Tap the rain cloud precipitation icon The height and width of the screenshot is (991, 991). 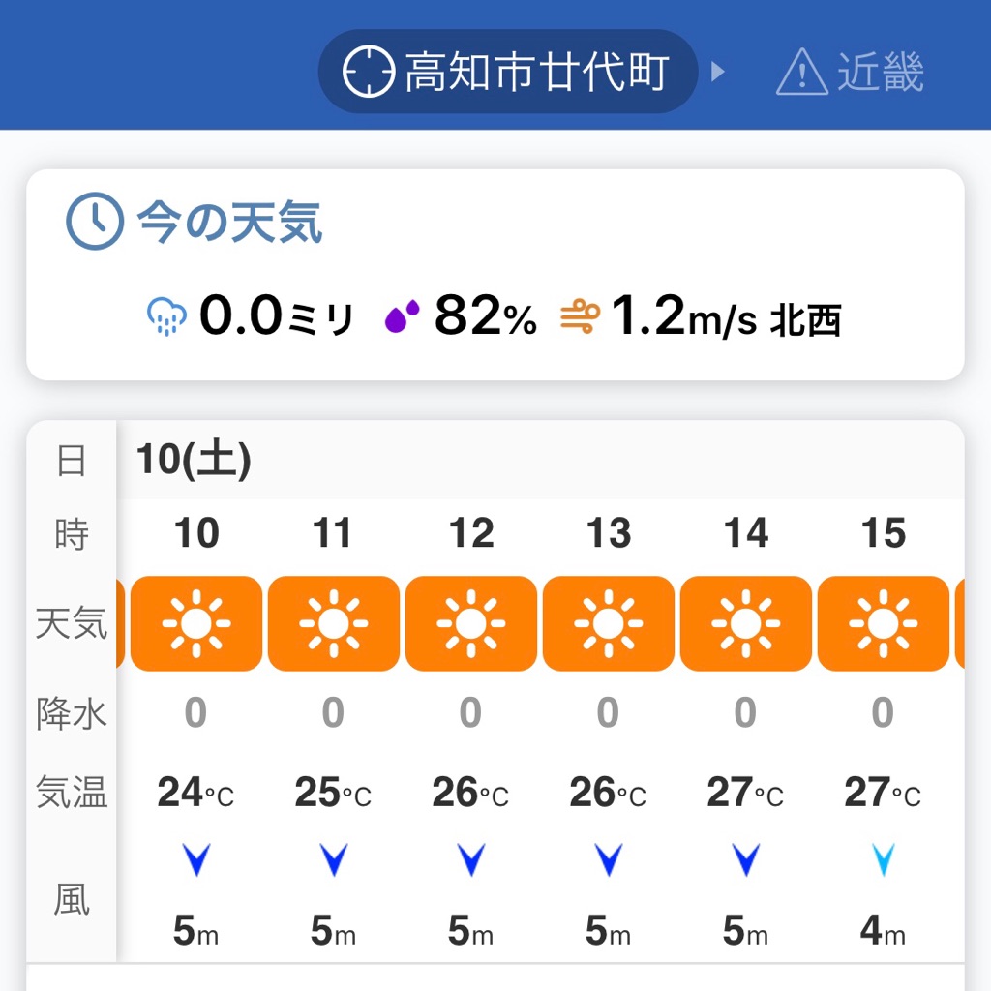pos(166,316)
